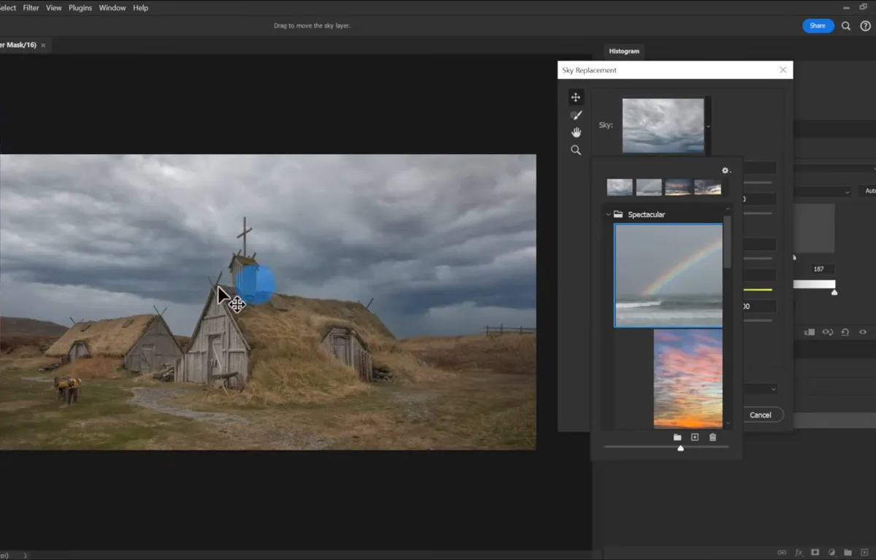Switch to the Histogram tab
The height and width of the screenshot is (560, 876).
(623, 51)
